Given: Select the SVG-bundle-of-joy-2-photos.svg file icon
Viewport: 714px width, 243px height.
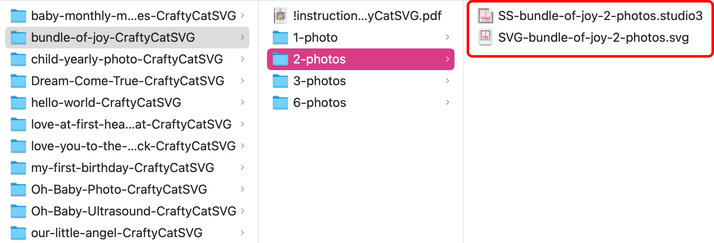Looking at the screenshot, I should pos(485,37).
